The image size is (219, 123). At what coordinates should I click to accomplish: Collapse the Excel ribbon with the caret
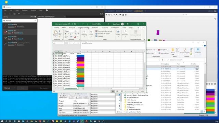pos(144,40)
